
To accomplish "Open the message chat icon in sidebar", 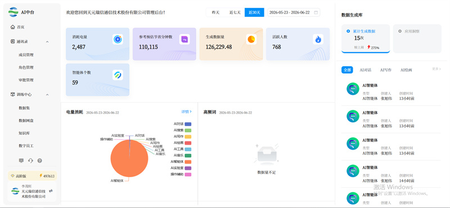I will point(21,160).
